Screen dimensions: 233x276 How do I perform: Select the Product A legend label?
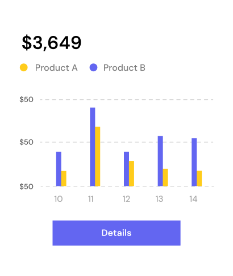(x=56, y=68)
